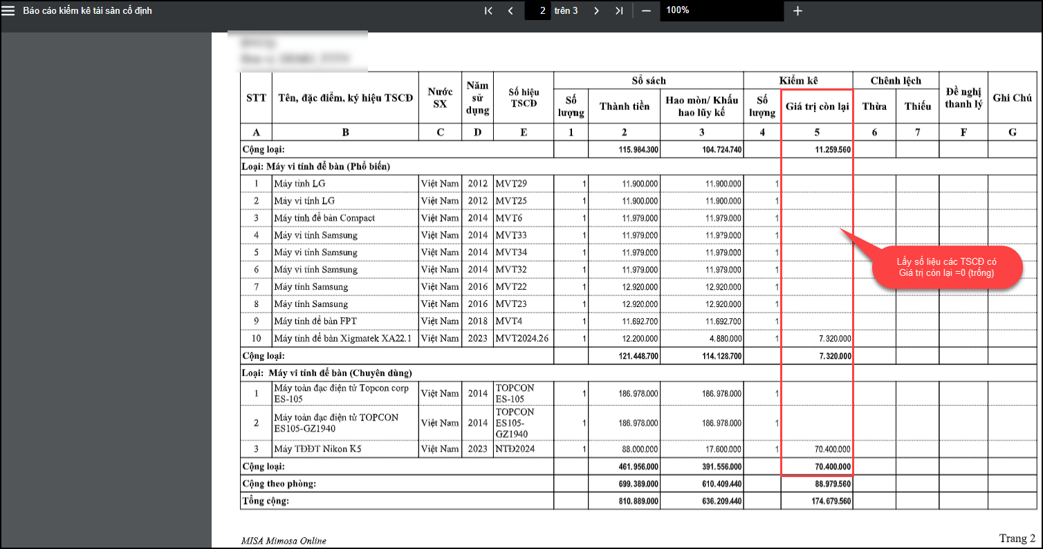
Task: Click asset code 'MVT2024.26'
Action: click(523, 338)
